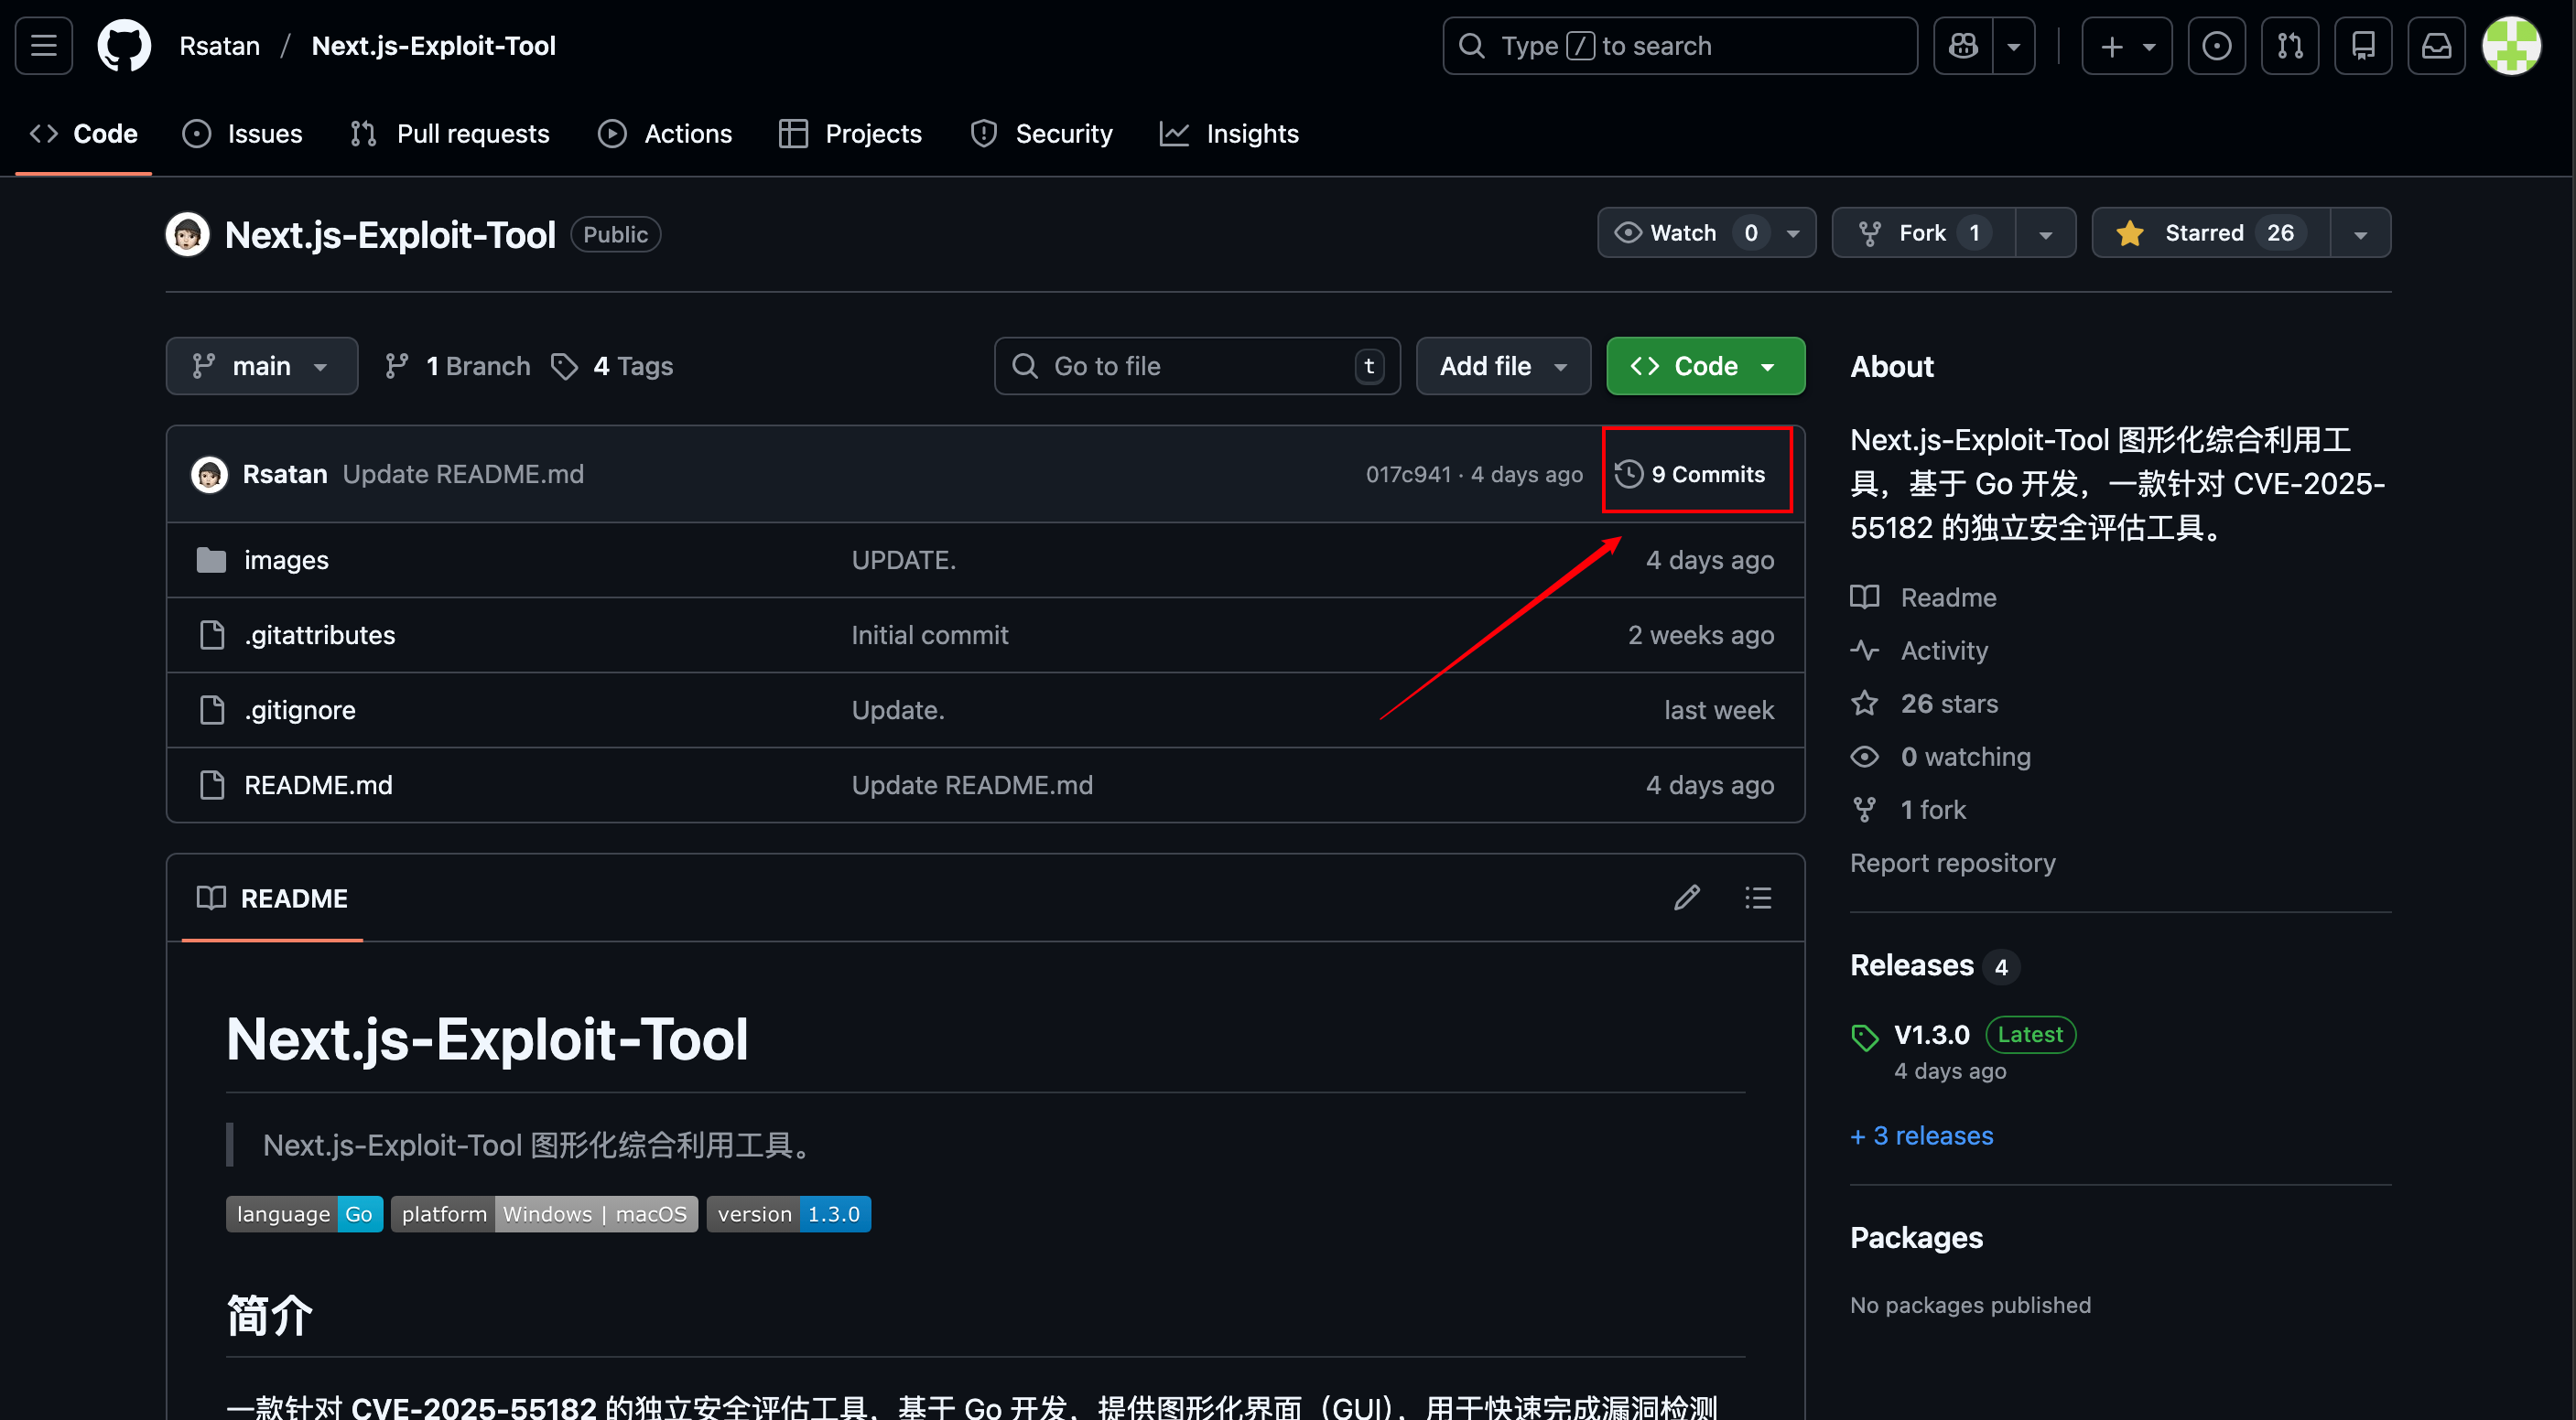The image size is (2576, 1420).
Task: View your issues from header icon
Action: 2216,46
